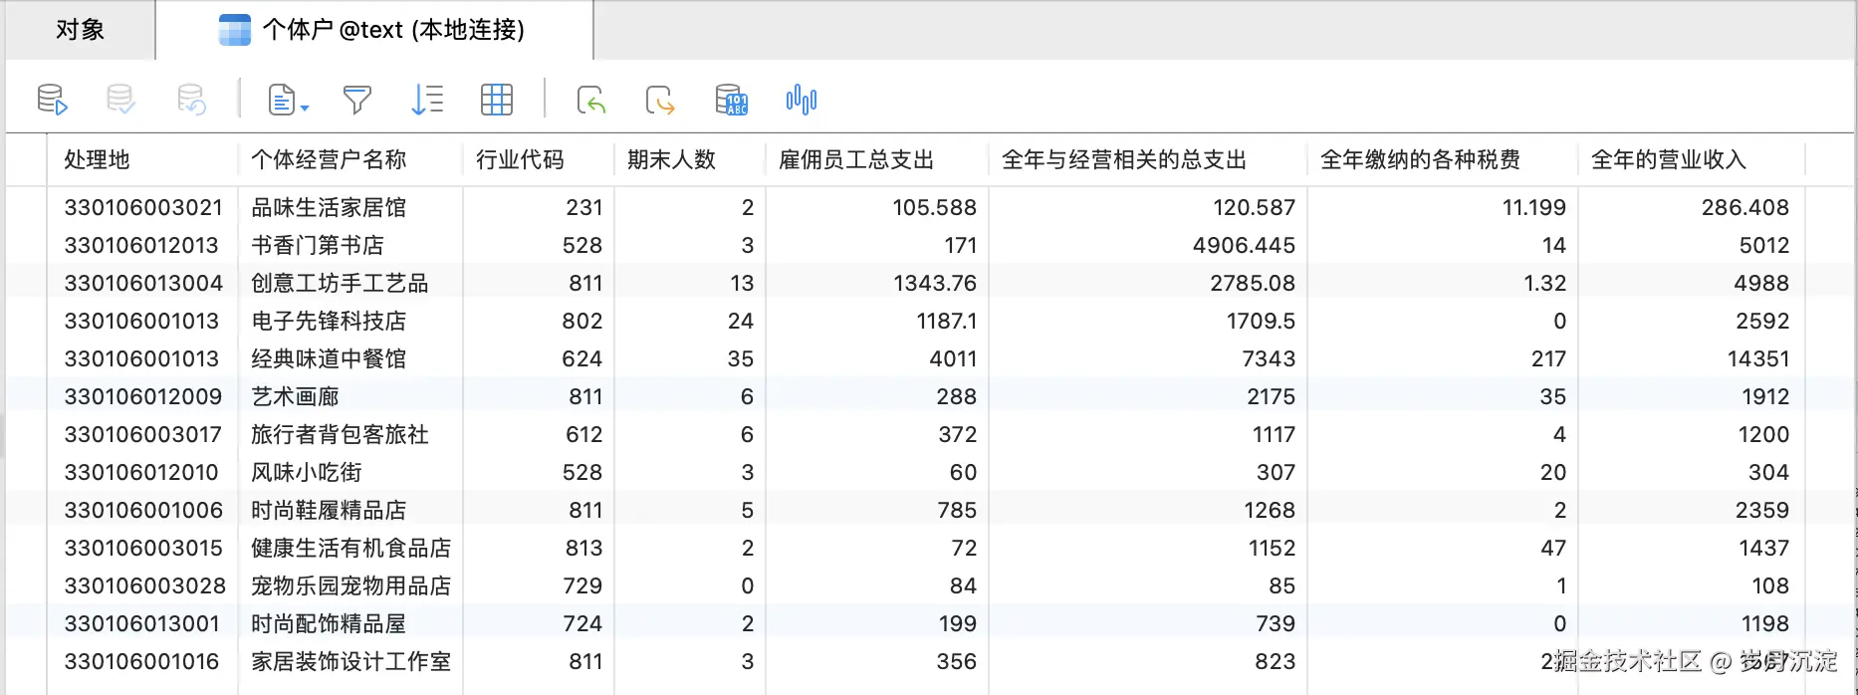Screen dimensions: 1858x695
Task: Select cell 风味小吃街
Action: tap(307, 472)
